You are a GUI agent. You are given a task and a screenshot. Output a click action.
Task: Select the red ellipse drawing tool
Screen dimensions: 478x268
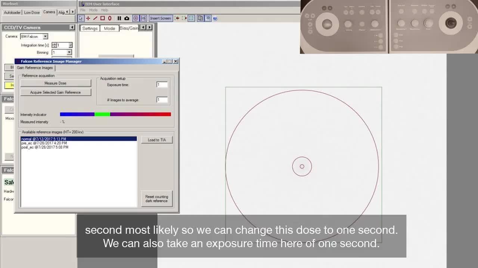pos(110,18)
